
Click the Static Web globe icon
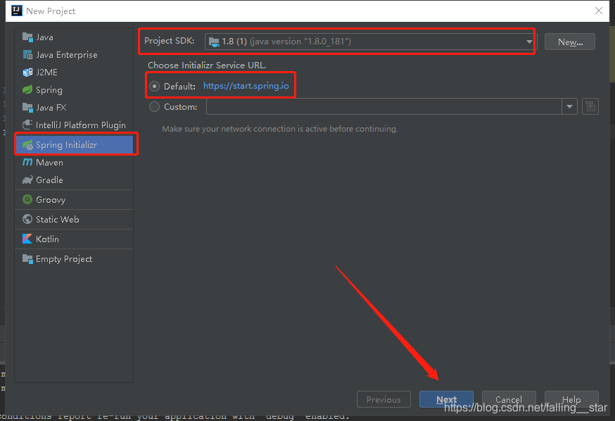[x=27, y=219]
